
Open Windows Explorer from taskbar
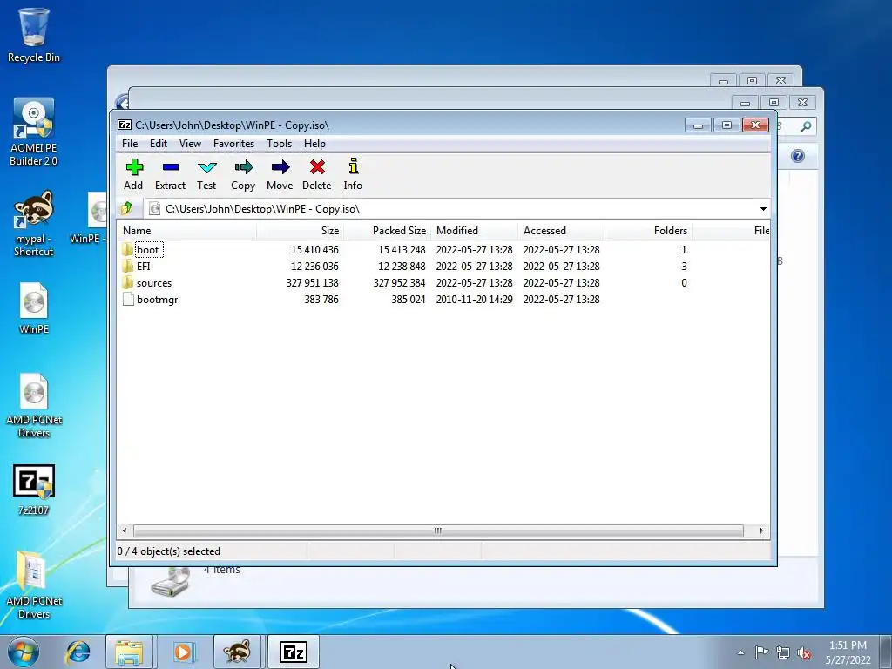129,652
